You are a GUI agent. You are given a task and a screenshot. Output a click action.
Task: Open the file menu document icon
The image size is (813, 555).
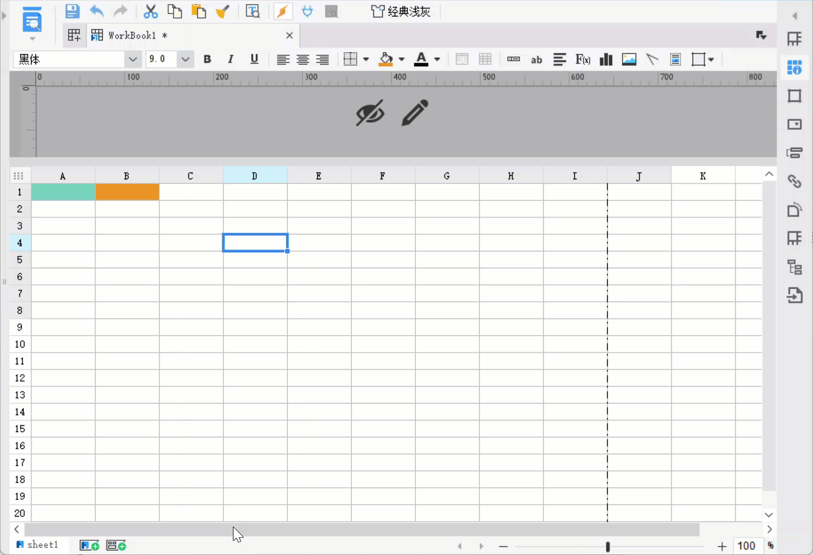tap(32, 20)
